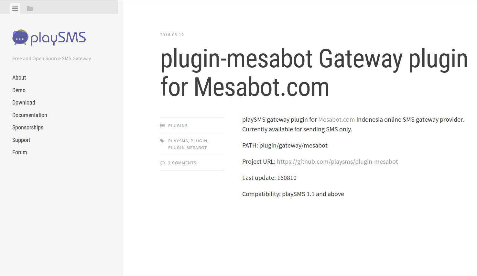Open the About menu item
477x276 pixels.
(x=19, y=78)
